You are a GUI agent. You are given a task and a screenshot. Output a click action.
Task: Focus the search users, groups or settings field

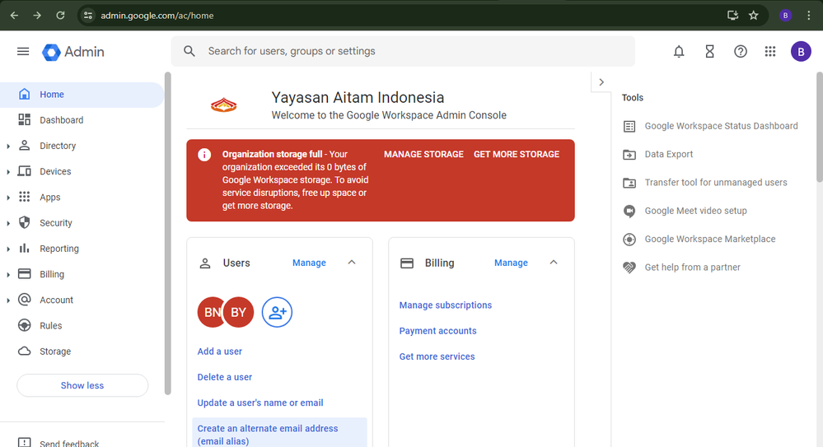(x=403, y=51)
